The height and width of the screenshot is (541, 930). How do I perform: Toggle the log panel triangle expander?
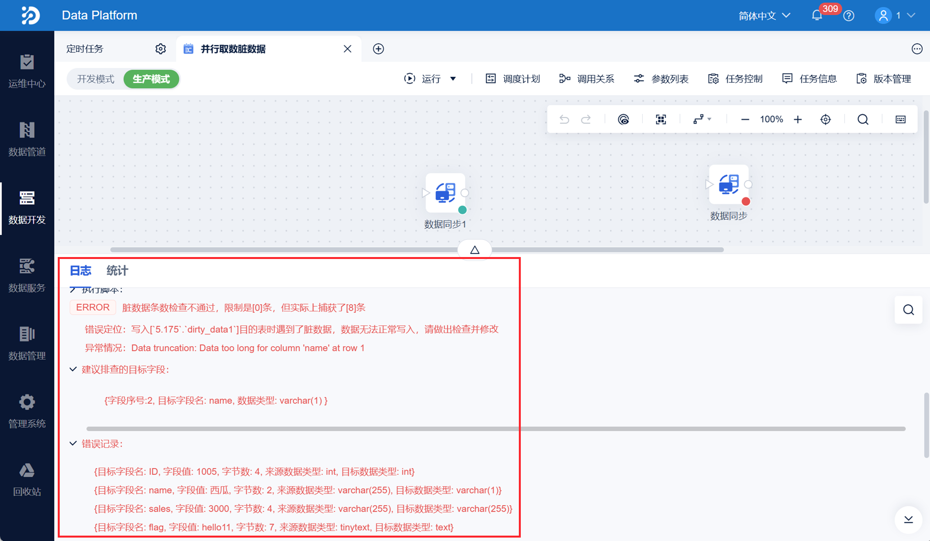[475, 250]
